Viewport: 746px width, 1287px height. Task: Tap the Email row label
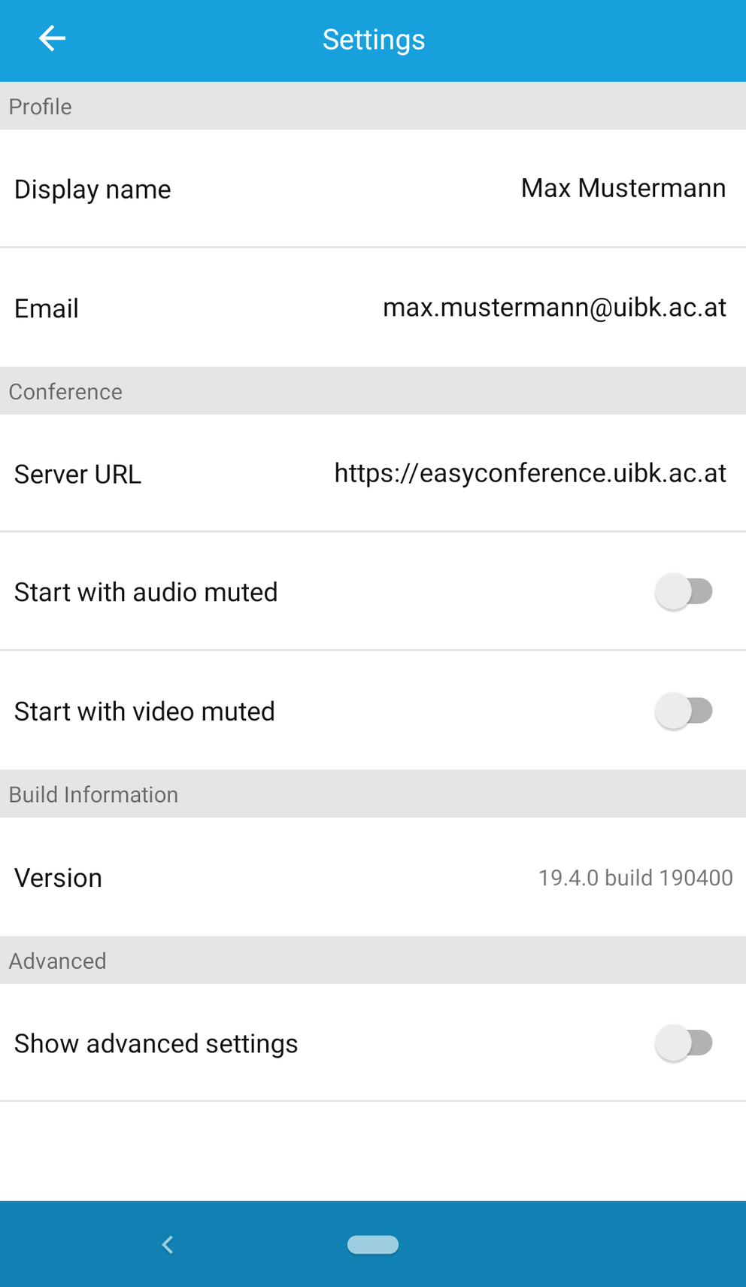coord(47,308)
